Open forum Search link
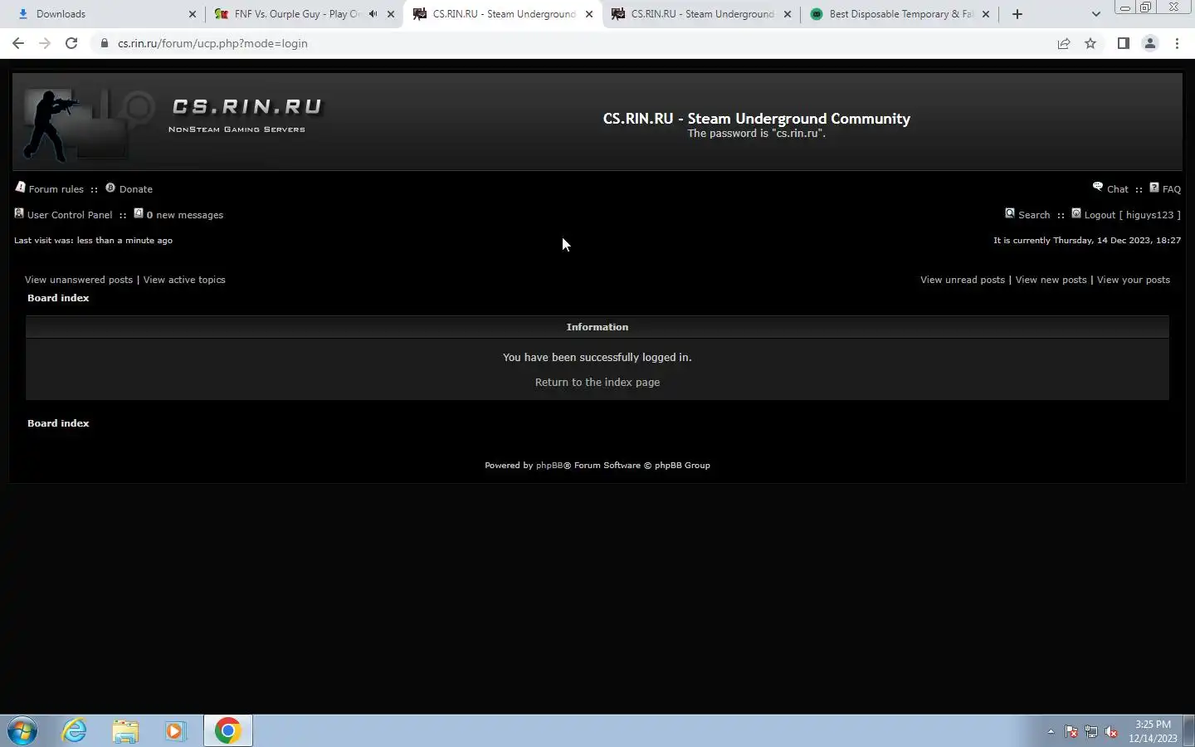Screen dimensions: 1195x747 [x=1034, y=215]
